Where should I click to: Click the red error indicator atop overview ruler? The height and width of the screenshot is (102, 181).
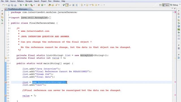[175, 12]
